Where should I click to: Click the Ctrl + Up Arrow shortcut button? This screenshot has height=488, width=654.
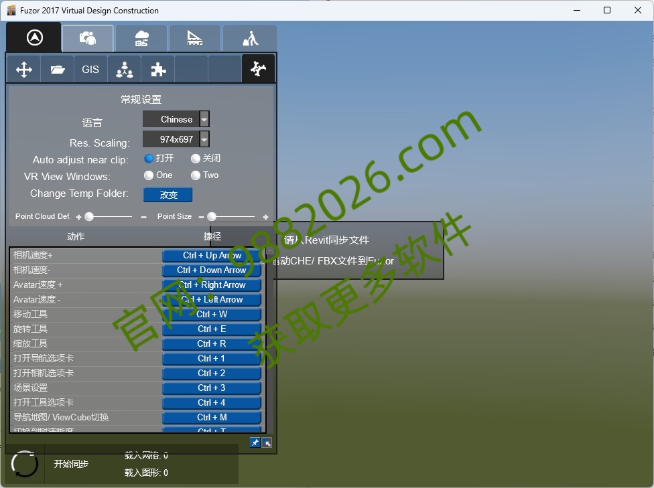(212, 256)
